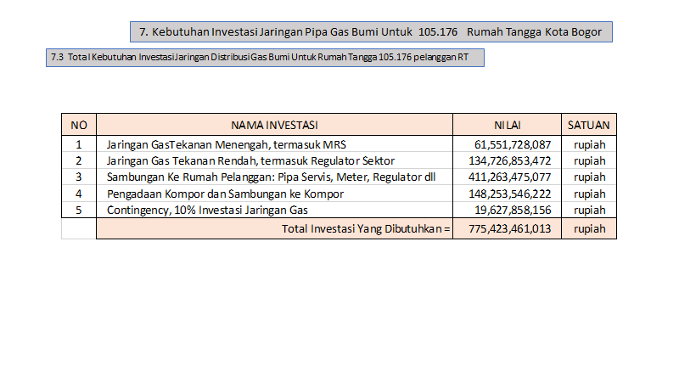The height and width of the screenshot is (382, 679).
Task: Select row number 2 cell
Action: click(x=79, y=160)
